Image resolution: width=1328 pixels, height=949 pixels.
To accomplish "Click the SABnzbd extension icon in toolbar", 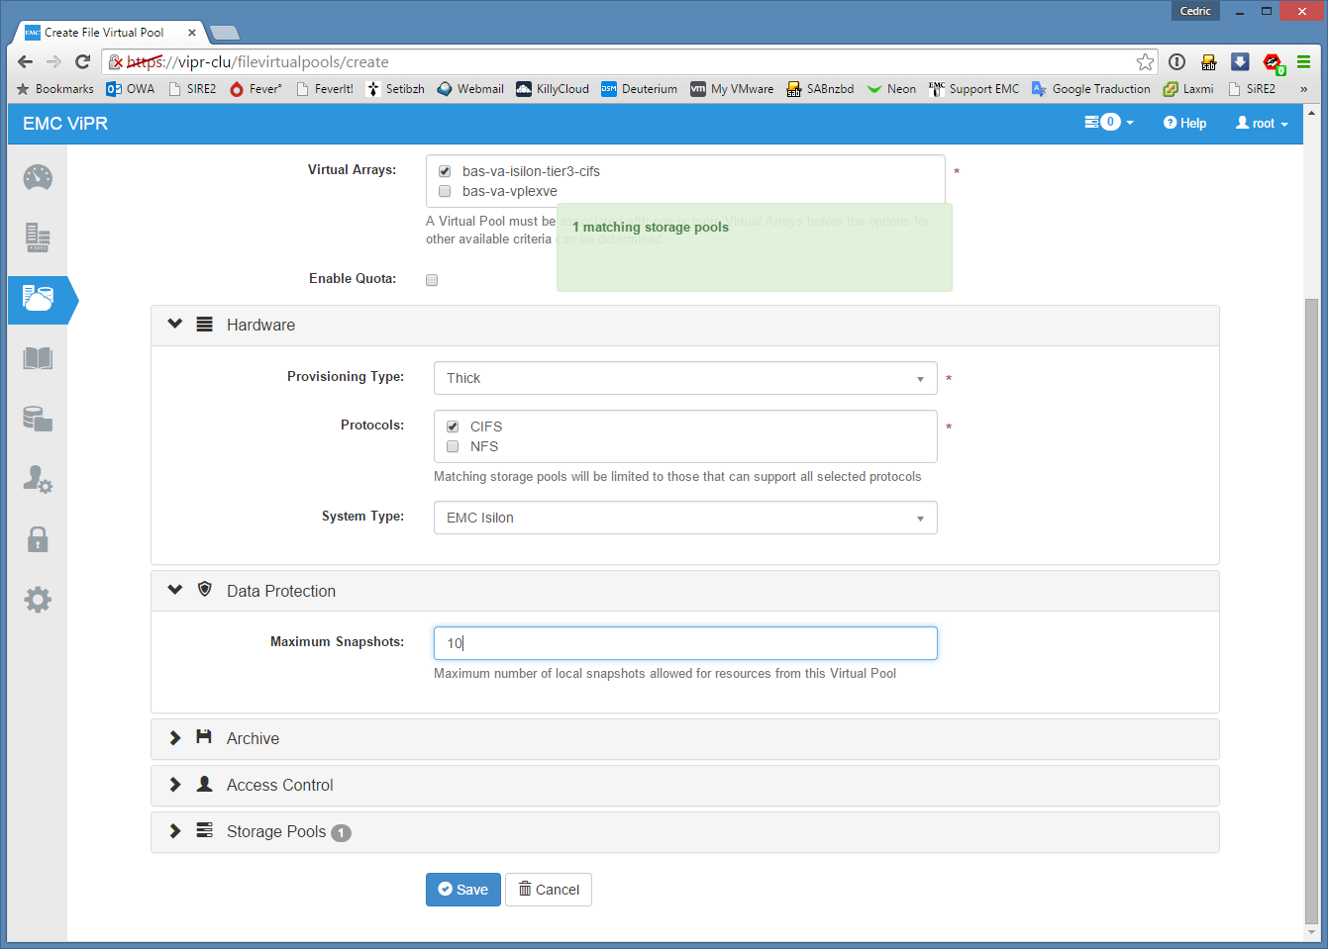I will 1208,61.
